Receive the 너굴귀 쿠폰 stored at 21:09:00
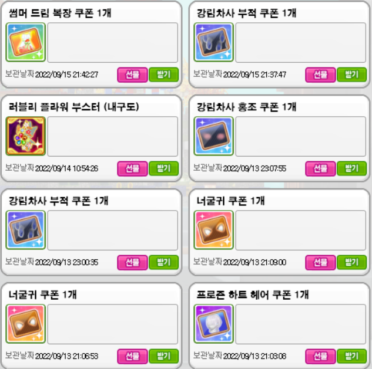372x369 pixels. point(351,262)
